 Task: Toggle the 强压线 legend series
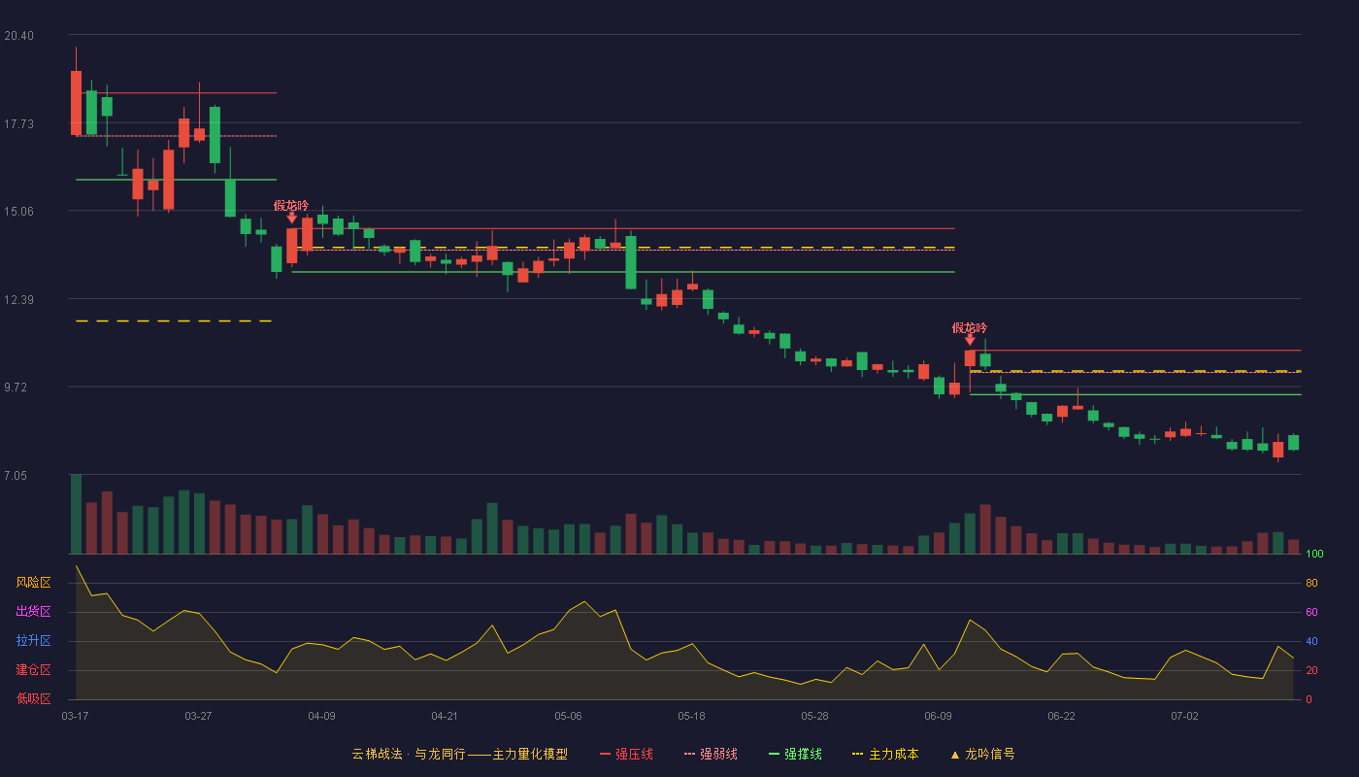(x=626, y=754)
